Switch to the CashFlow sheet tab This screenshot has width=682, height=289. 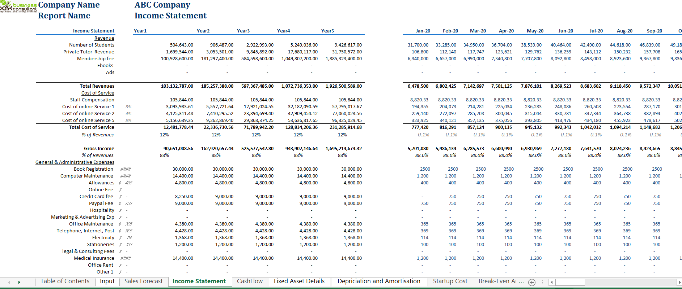click(x=250, y=281)
